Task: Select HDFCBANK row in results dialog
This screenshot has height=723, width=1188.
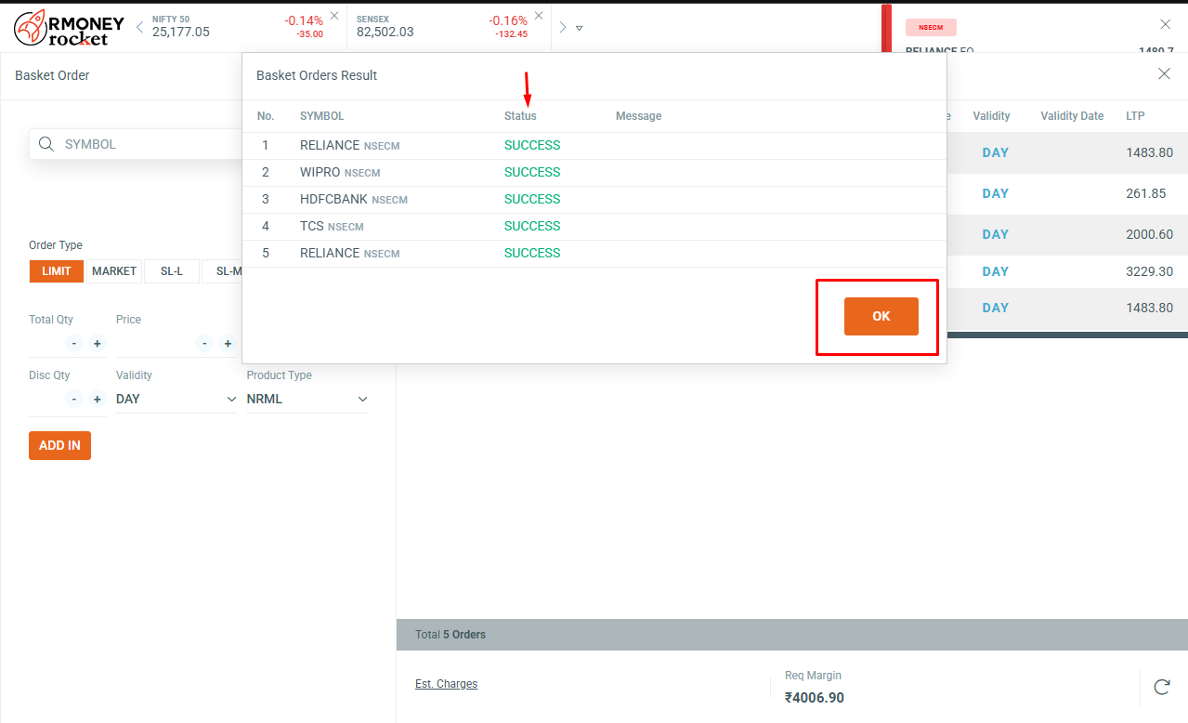Action: pyautogui.click(x=594, y=199)
